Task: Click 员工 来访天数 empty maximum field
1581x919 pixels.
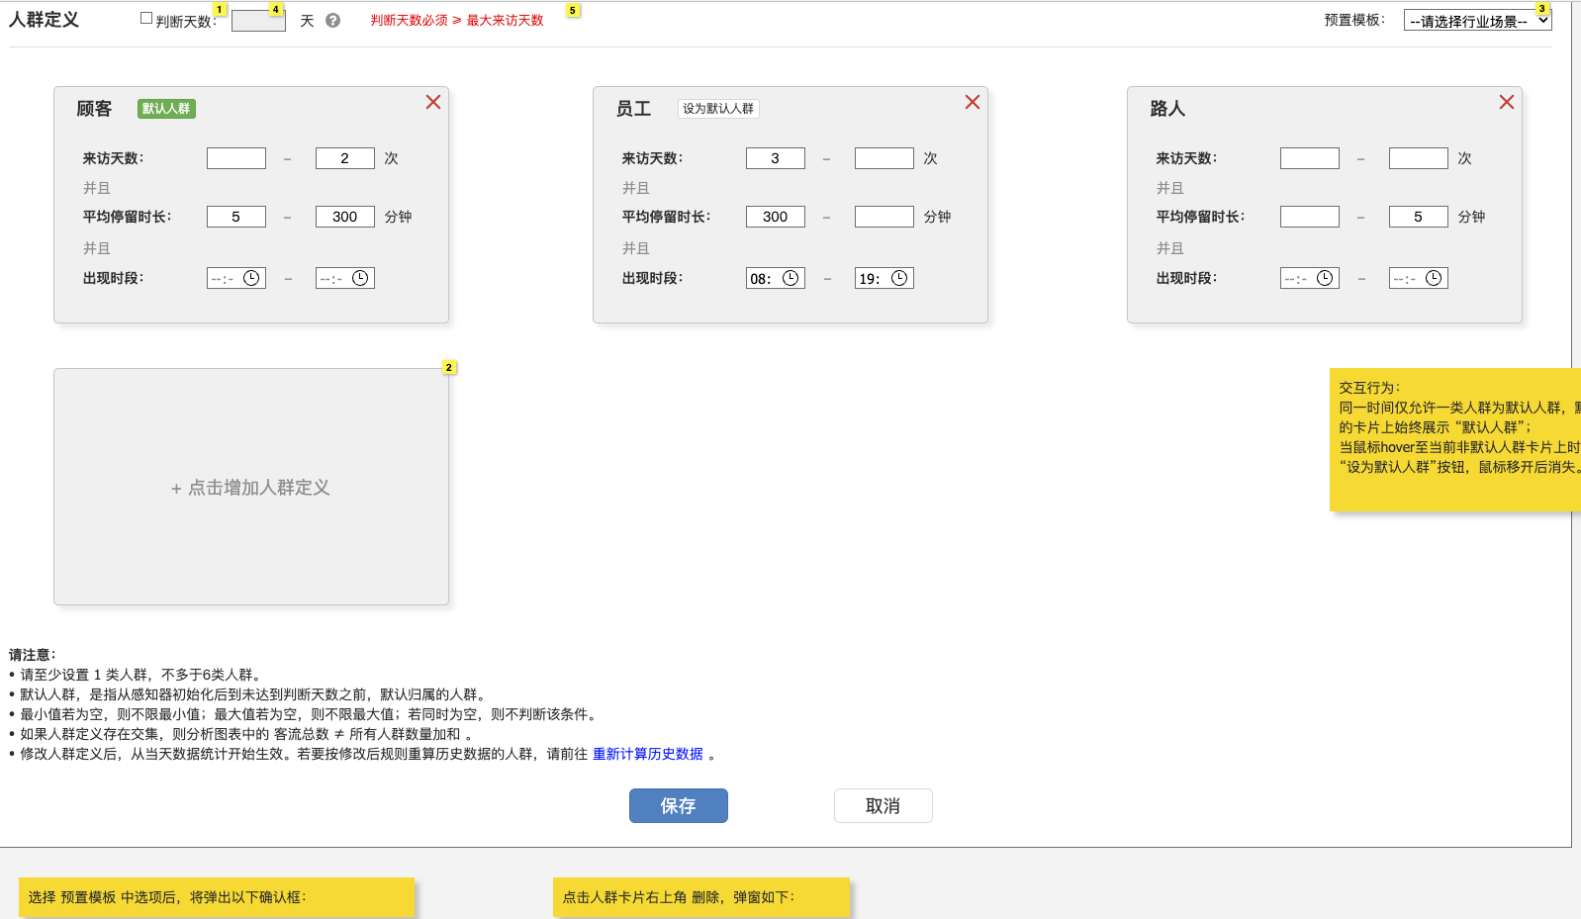Action: [x=884, y=158]
